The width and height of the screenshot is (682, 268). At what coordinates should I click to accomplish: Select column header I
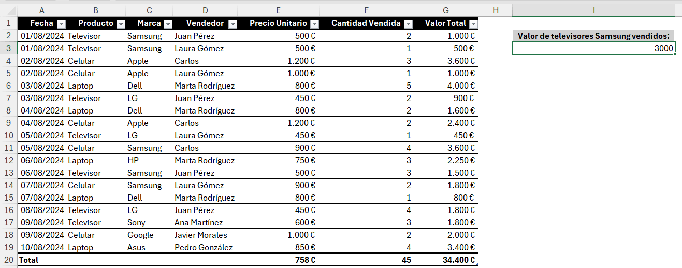(593, 10)
